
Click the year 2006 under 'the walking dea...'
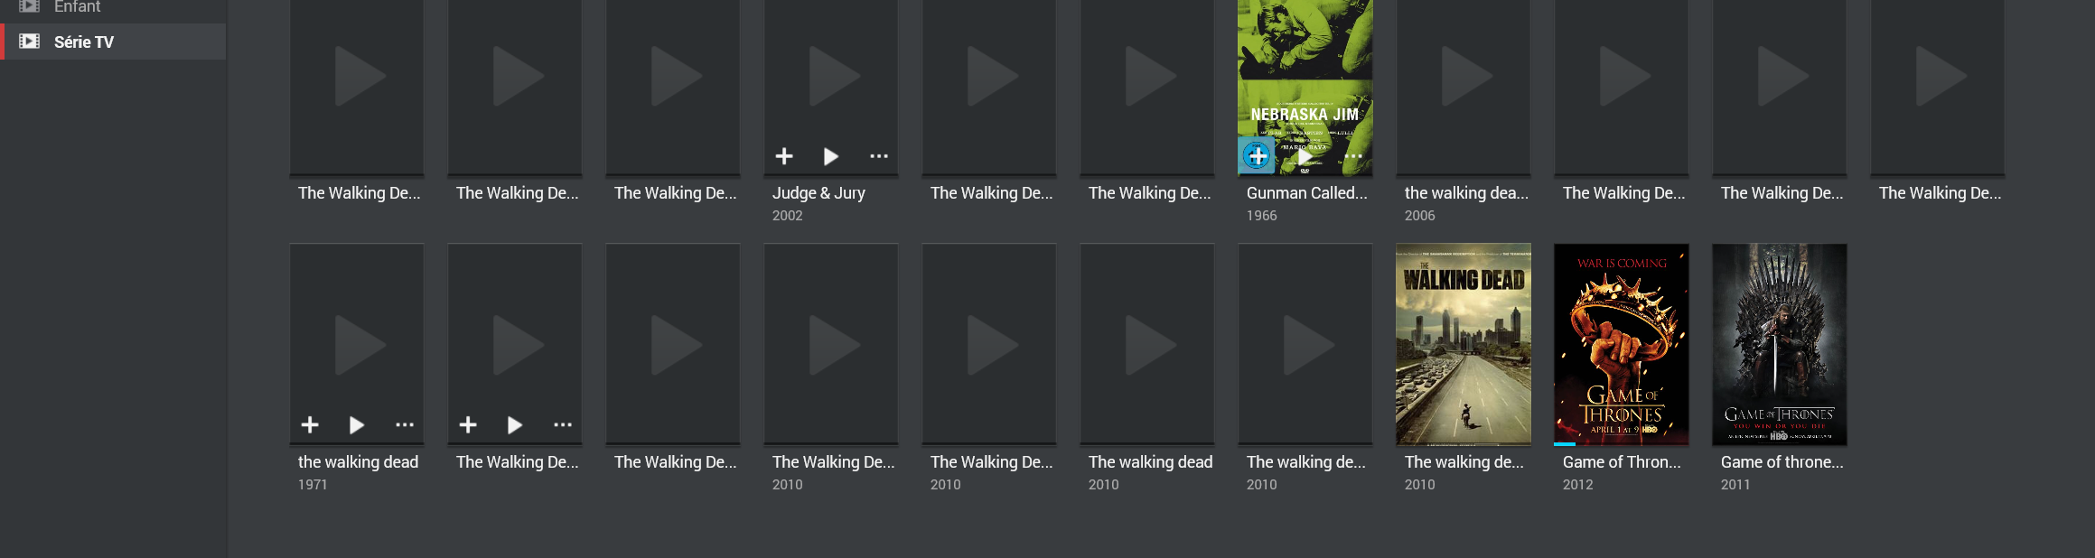coord(1419,216)
